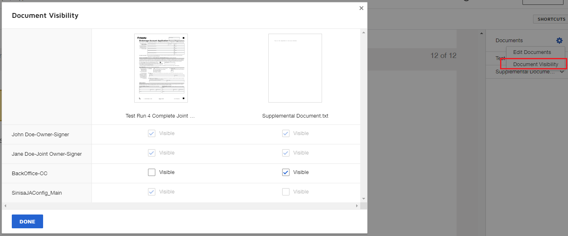Click the DONE button
Image resolution: width=568 pixels, height=236 pixels.
pos(27,221)
